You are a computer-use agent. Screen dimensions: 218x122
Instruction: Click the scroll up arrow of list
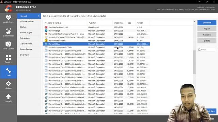pos(194,21)
